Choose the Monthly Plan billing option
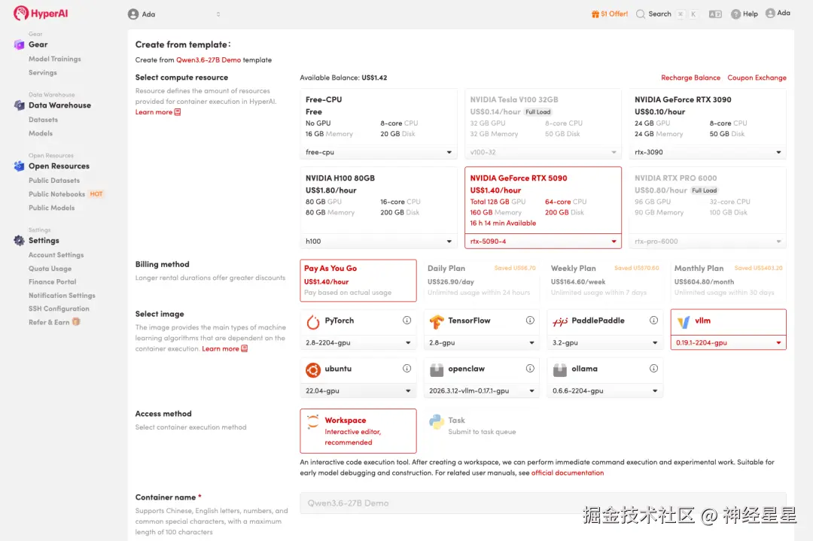The height and width of the screenshot is (541, 813). pyautogui.click(x=729, y=281)
